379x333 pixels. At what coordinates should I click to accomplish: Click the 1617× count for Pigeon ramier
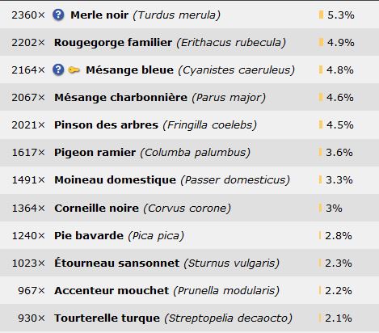[x=28, y=153]
